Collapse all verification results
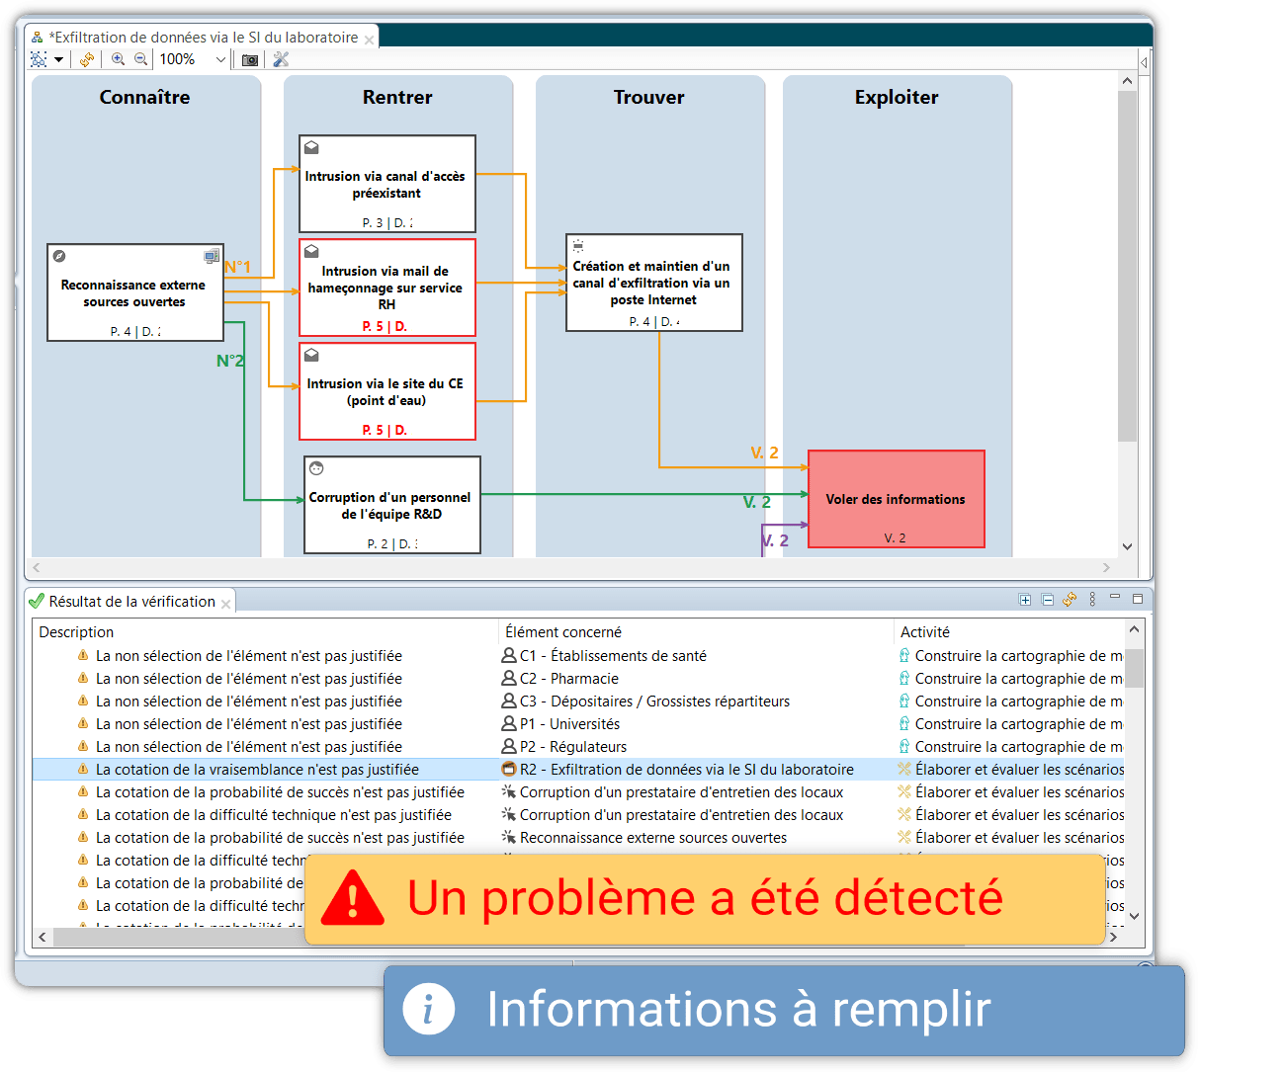Screen dimensions: 1285x1073 pyautogui.click(x=1048, y=600)
